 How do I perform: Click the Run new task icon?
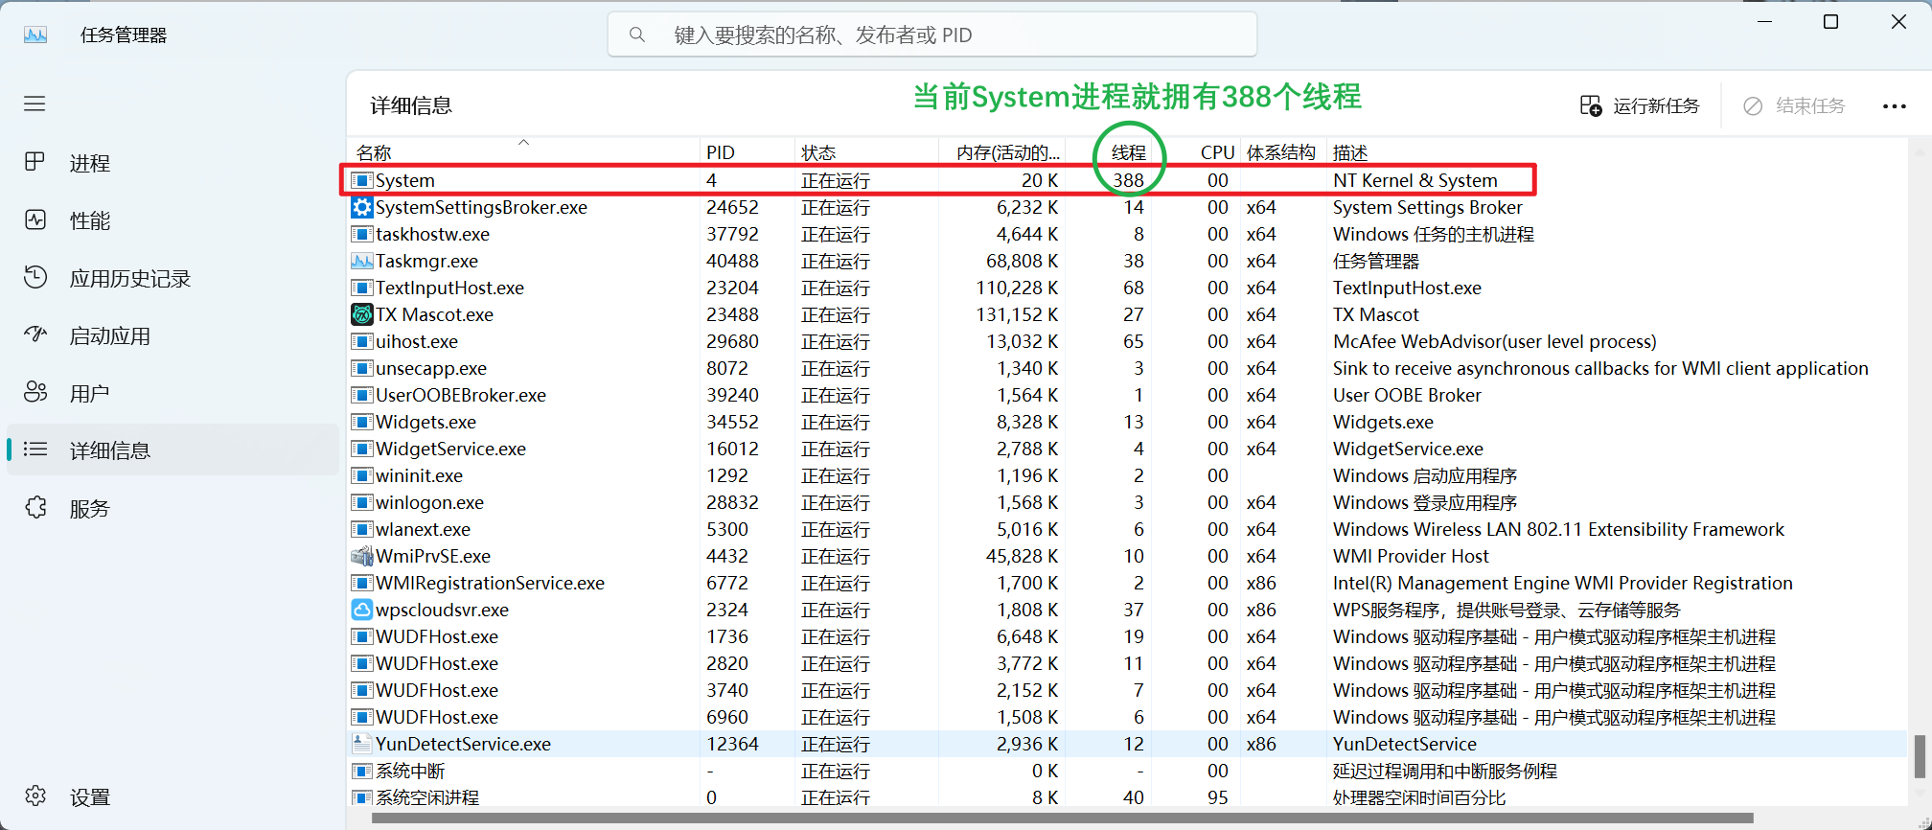point(1591,105)
